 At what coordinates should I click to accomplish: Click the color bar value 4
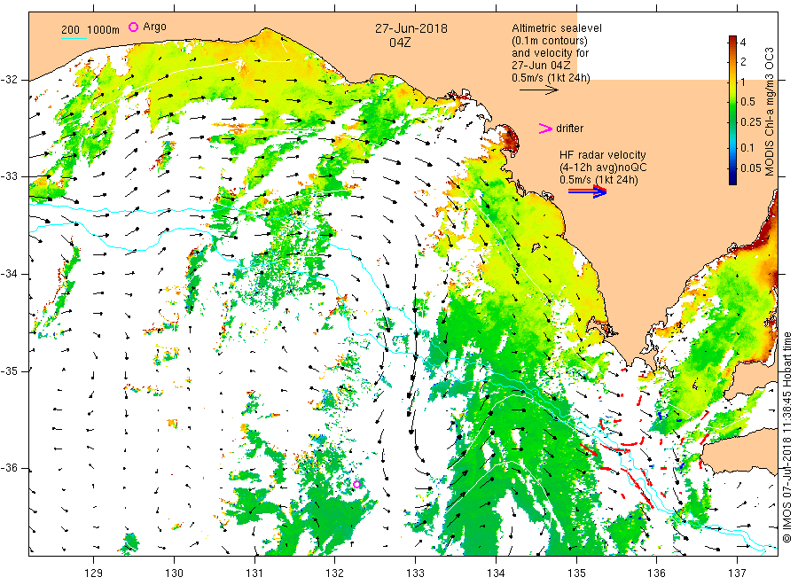click(x=742, y=43)
